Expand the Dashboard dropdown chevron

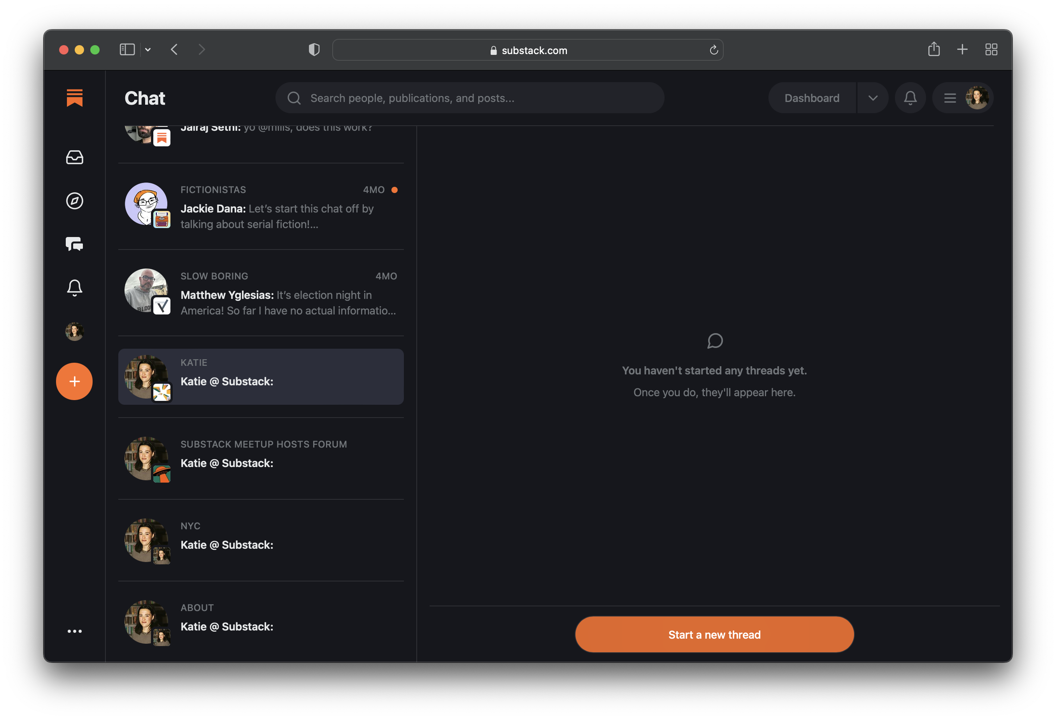(x=873, y=98)
